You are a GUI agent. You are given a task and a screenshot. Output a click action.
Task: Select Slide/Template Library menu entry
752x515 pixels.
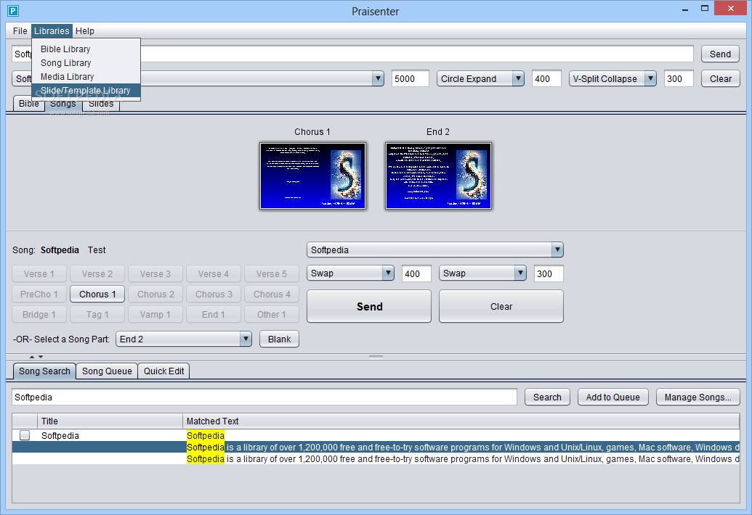coord(86,91)
